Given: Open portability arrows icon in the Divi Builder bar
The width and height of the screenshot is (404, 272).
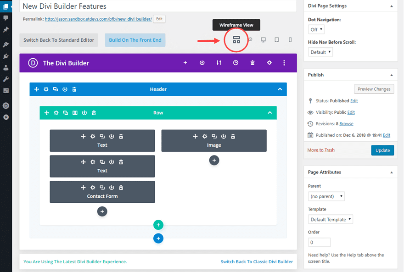Looking at the screenshot, I should click(219, 63).
